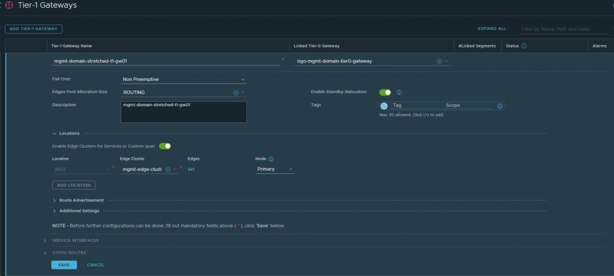Image resolution: width=614 pixels, height=276 pixels.
Task: Toggle Enable Edge Clusters for Services switch
Action: [165, 146]
